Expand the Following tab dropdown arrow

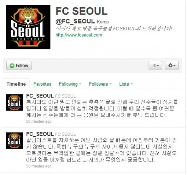point(80,84)
